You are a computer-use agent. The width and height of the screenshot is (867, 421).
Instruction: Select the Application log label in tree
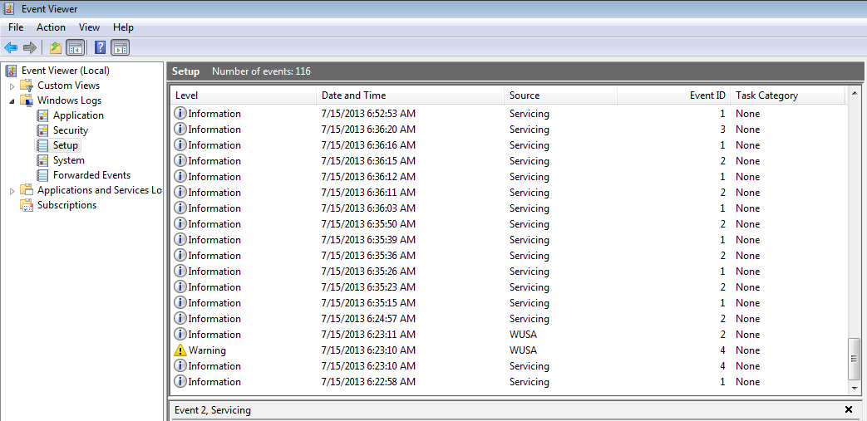(78, 115)
